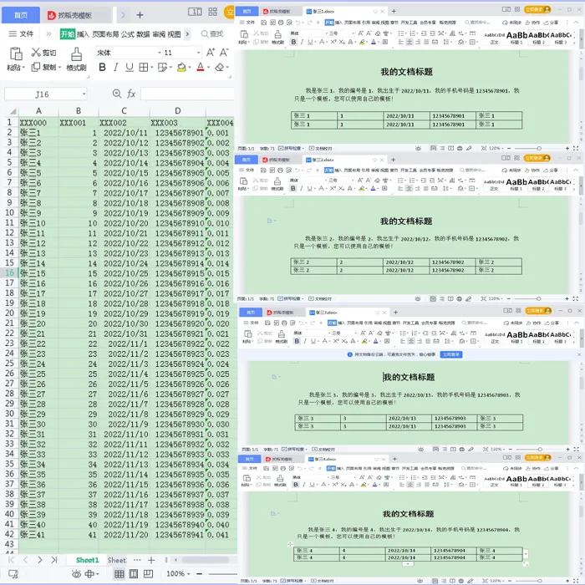Screen dimensions: 585x585
Task: Click the zoom magnifier beside the formula bar
Action: 117,94
